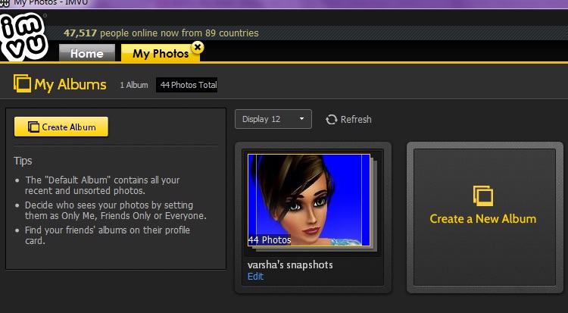Screen dimensions: 568x313
Task: Click the IMVU logo
Action: tap(23, 36)
